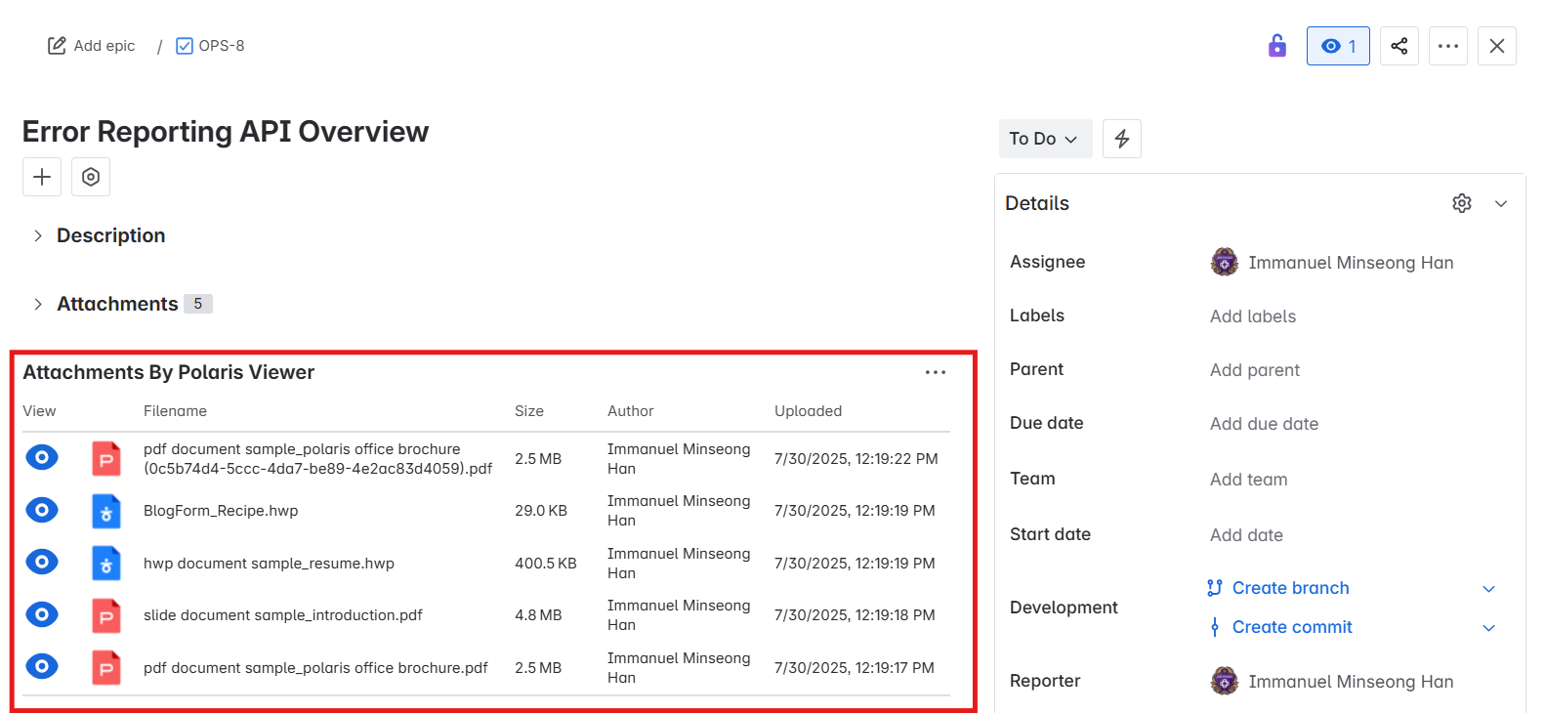Click the Reporter name Immanuel Minseong Han
This screenshot has width=1545, height=713.
1351,682
